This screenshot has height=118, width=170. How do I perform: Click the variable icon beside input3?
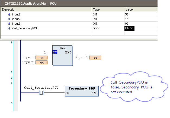coord(9,24)
